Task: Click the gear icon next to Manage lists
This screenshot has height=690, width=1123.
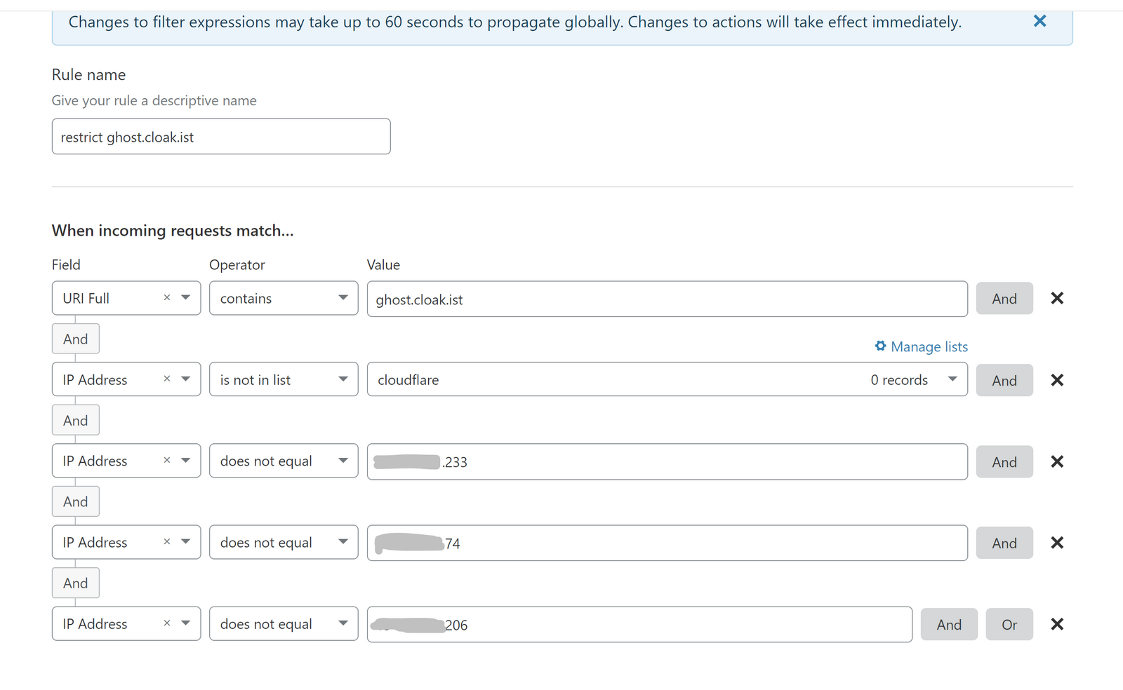Action: point(880,346)
